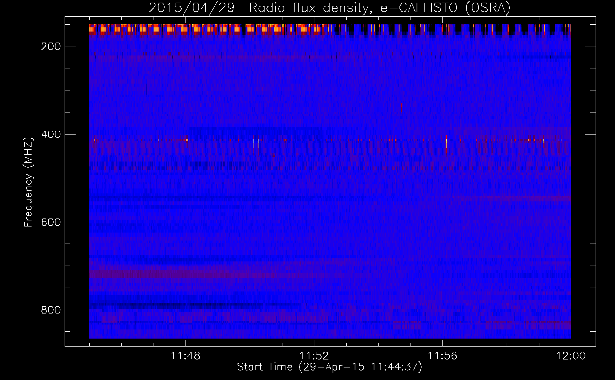The image size is (615, 380).
Task: Click the '600' frequency tick label
Action: tap(51, 222)
